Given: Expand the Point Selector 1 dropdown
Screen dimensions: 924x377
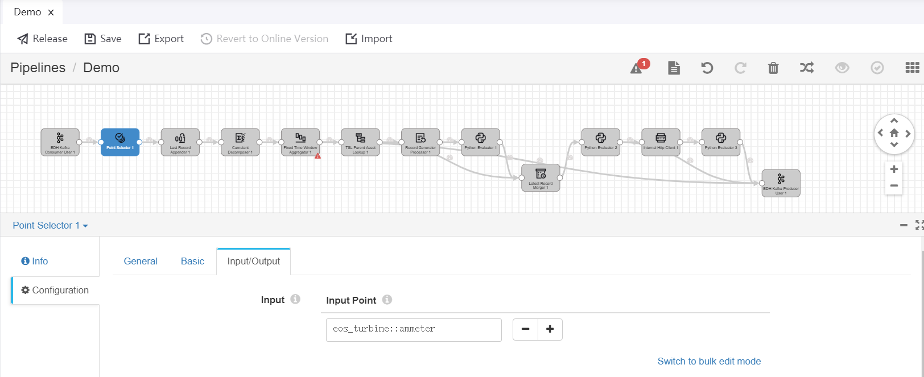Looking at the screenshot, I should [x=50, y=226].
